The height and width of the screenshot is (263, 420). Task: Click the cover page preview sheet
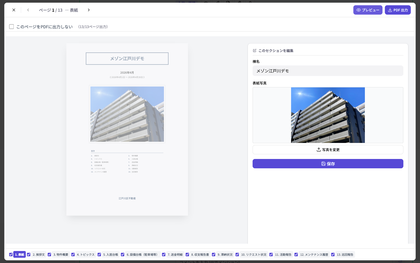[127, 129]
